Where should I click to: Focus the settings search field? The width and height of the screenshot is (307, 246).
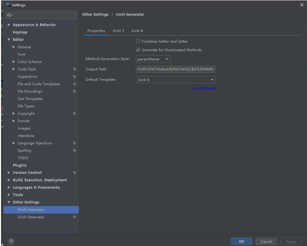[41, 15]
